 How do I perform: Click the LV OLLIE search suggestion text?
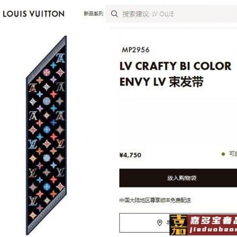163,14
